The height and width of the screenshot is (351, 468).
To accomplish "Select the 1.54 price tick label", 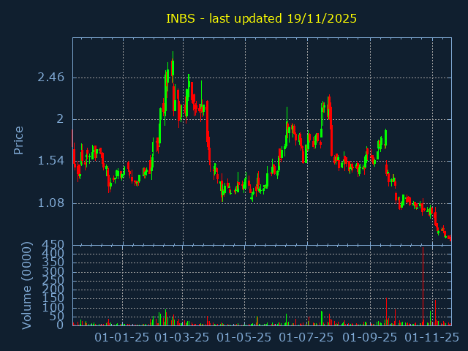I will coord(50,161).
